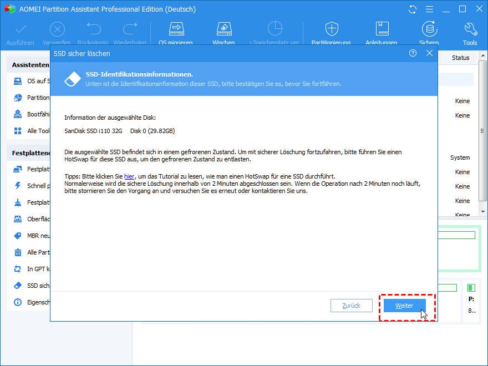Open dialog help question mark icon
Viewport: 488px width, 366px height.
tap(413, 53)
